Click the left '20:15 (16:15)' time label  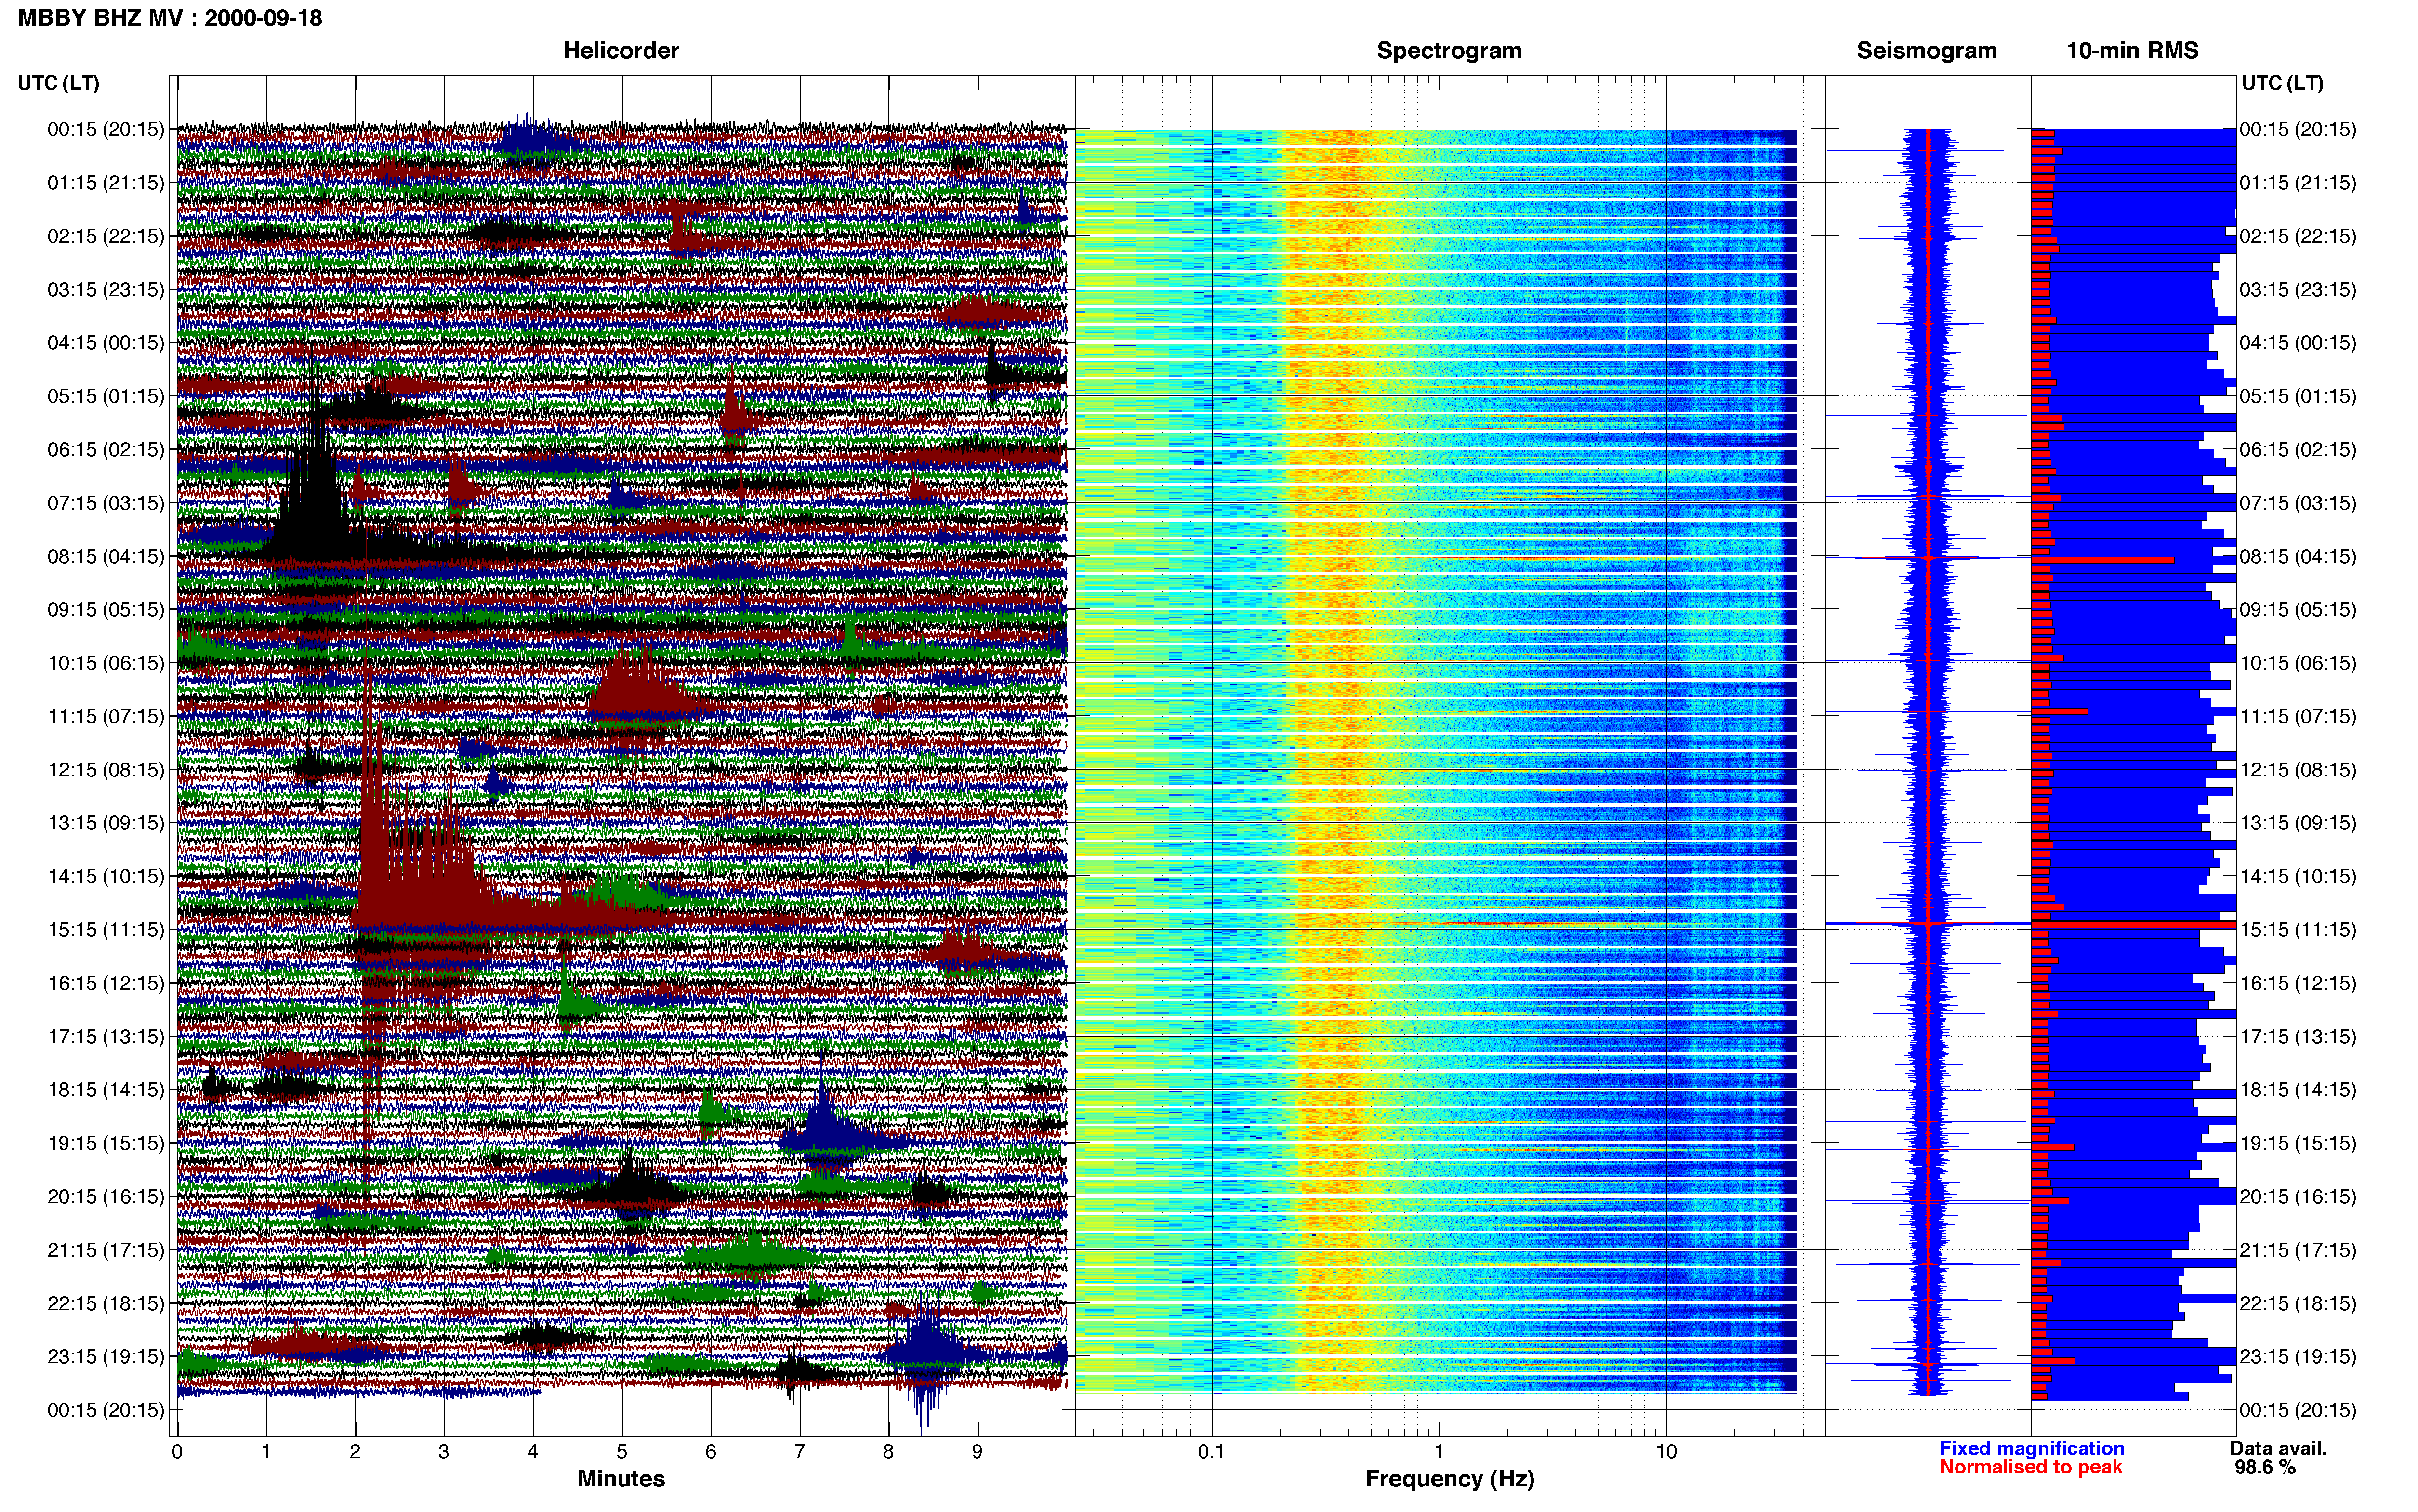(106, 1196)
